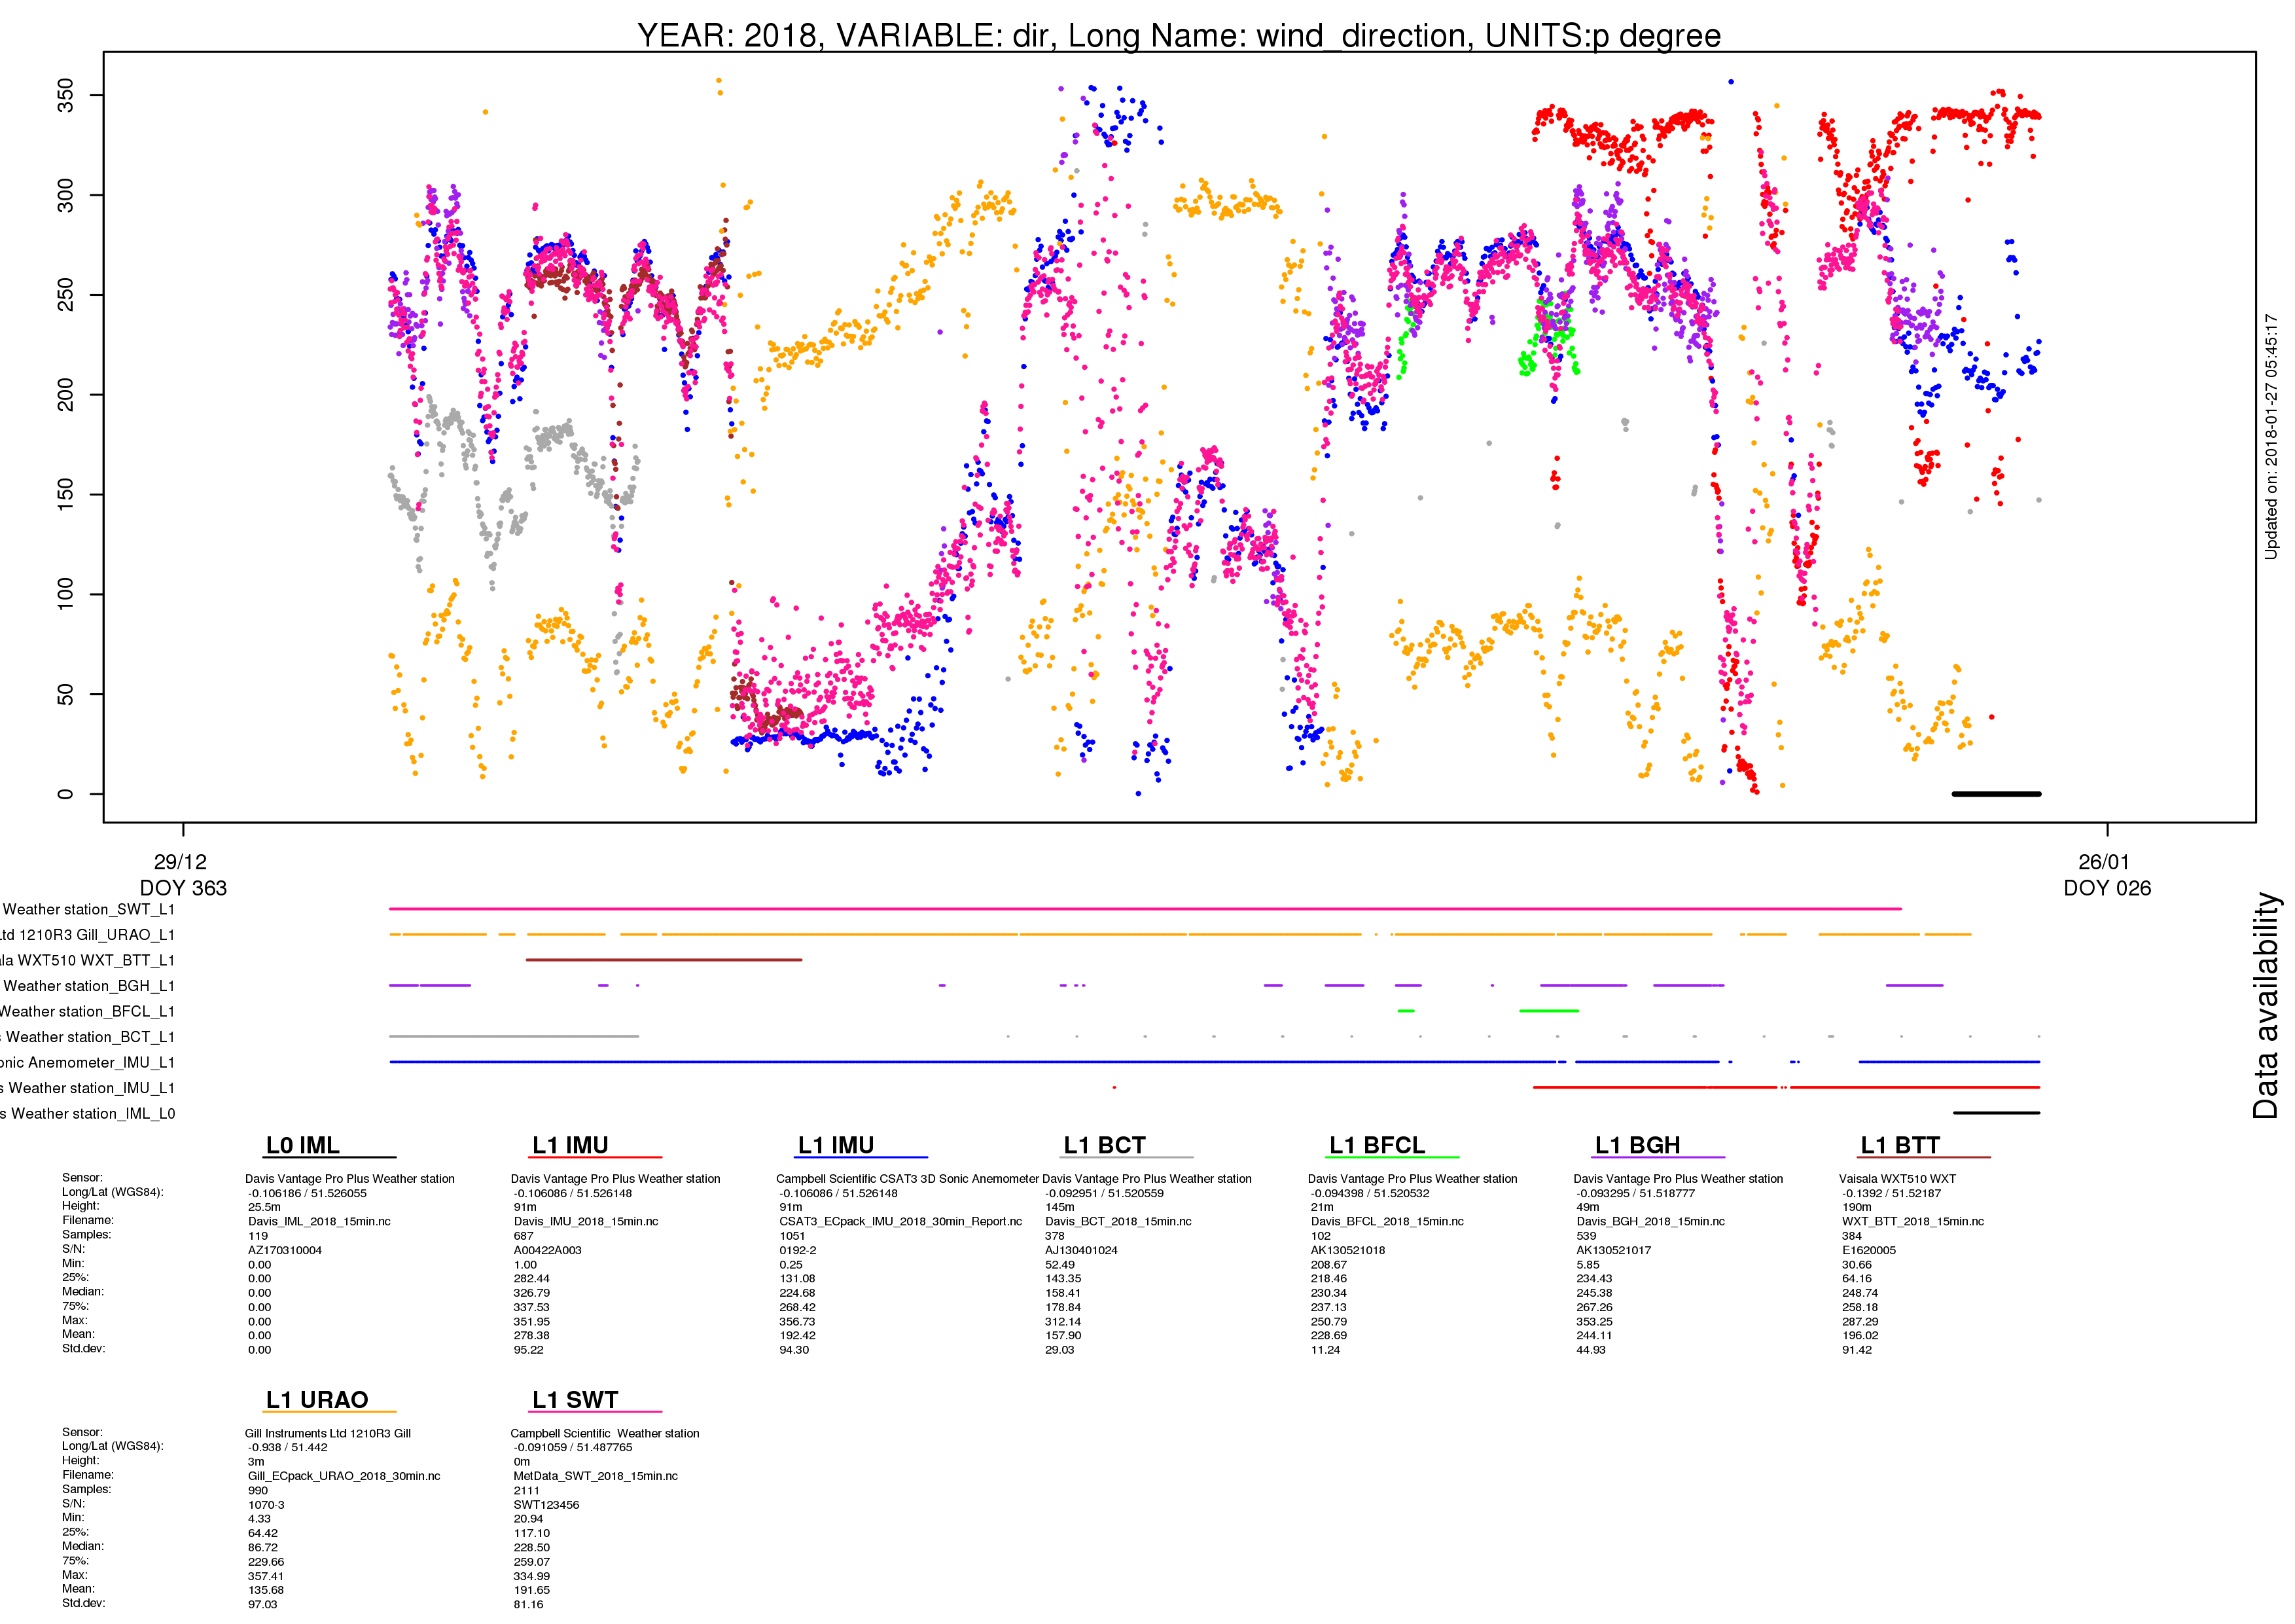2295x1624 pixels.
Task: Click serial number 'SWT123456'
Action: (x=546, y=1505)
